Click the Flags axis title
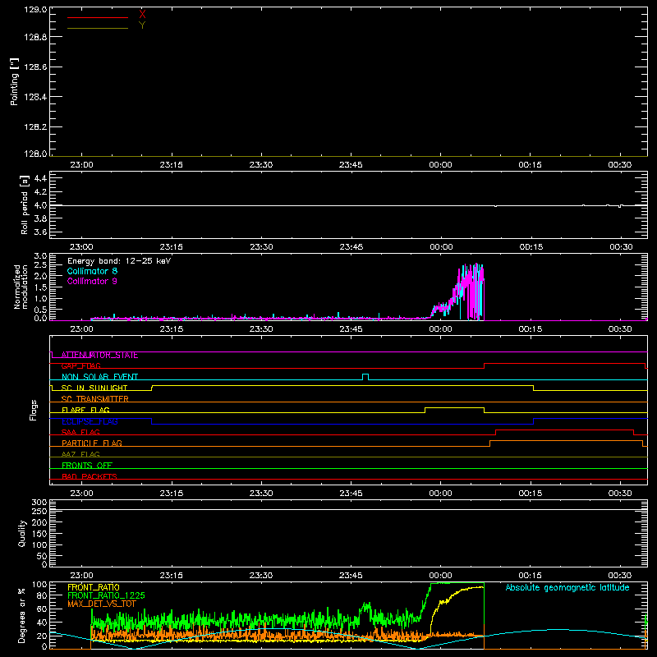Screen dimensions: 657x657 (34, 410)
